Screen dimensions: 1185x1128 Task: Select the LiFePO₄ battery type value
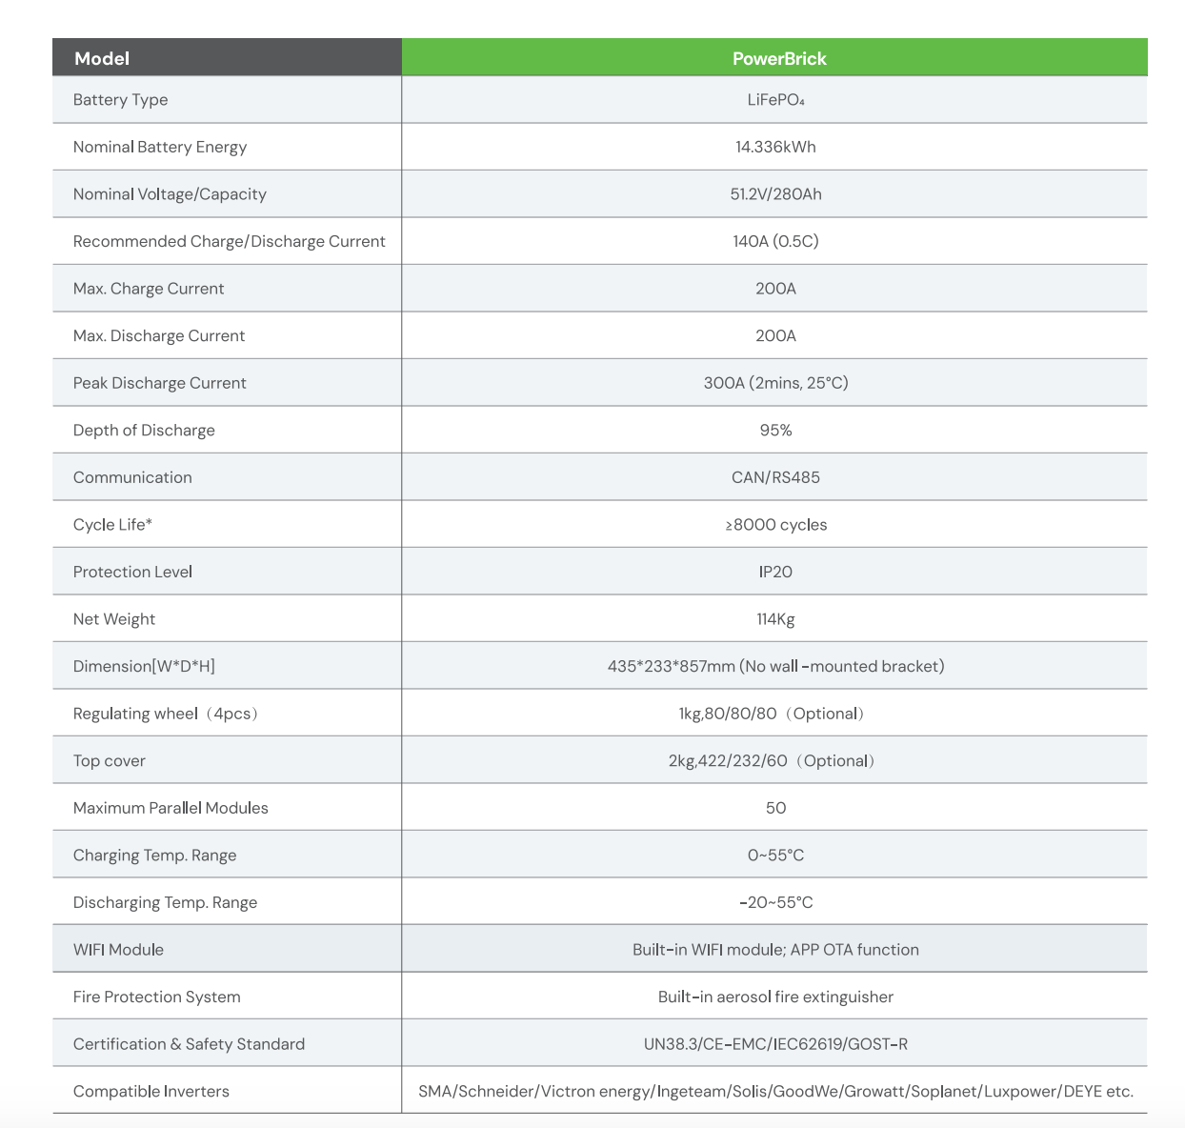click(775, 100)
